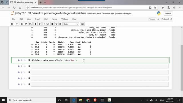Click the ENG language indicator
Viewport: 183px width, 103px height.
point(162,100)
